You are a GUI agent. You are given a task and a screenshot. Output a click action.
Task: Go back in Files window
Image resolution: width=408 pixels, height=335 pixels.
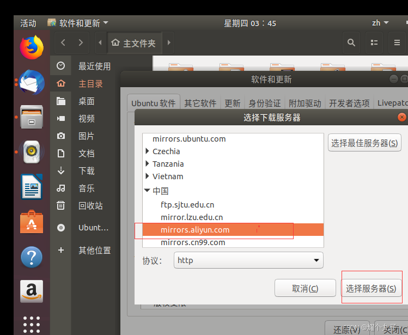63,42
